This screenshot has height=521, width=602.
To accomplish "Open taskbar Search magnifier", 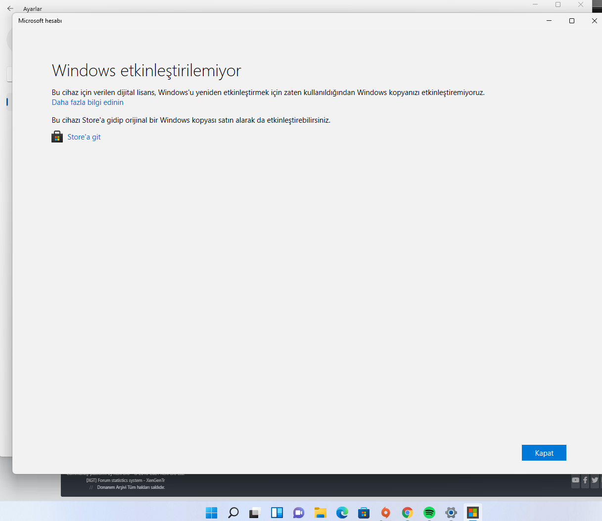I will pos(233,513).
